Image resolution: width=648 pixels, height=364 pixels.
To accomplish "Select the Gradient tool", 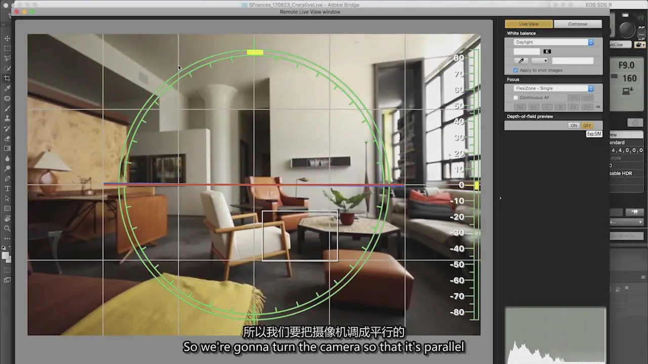I will pyautogui.click(x=7, y=149).
